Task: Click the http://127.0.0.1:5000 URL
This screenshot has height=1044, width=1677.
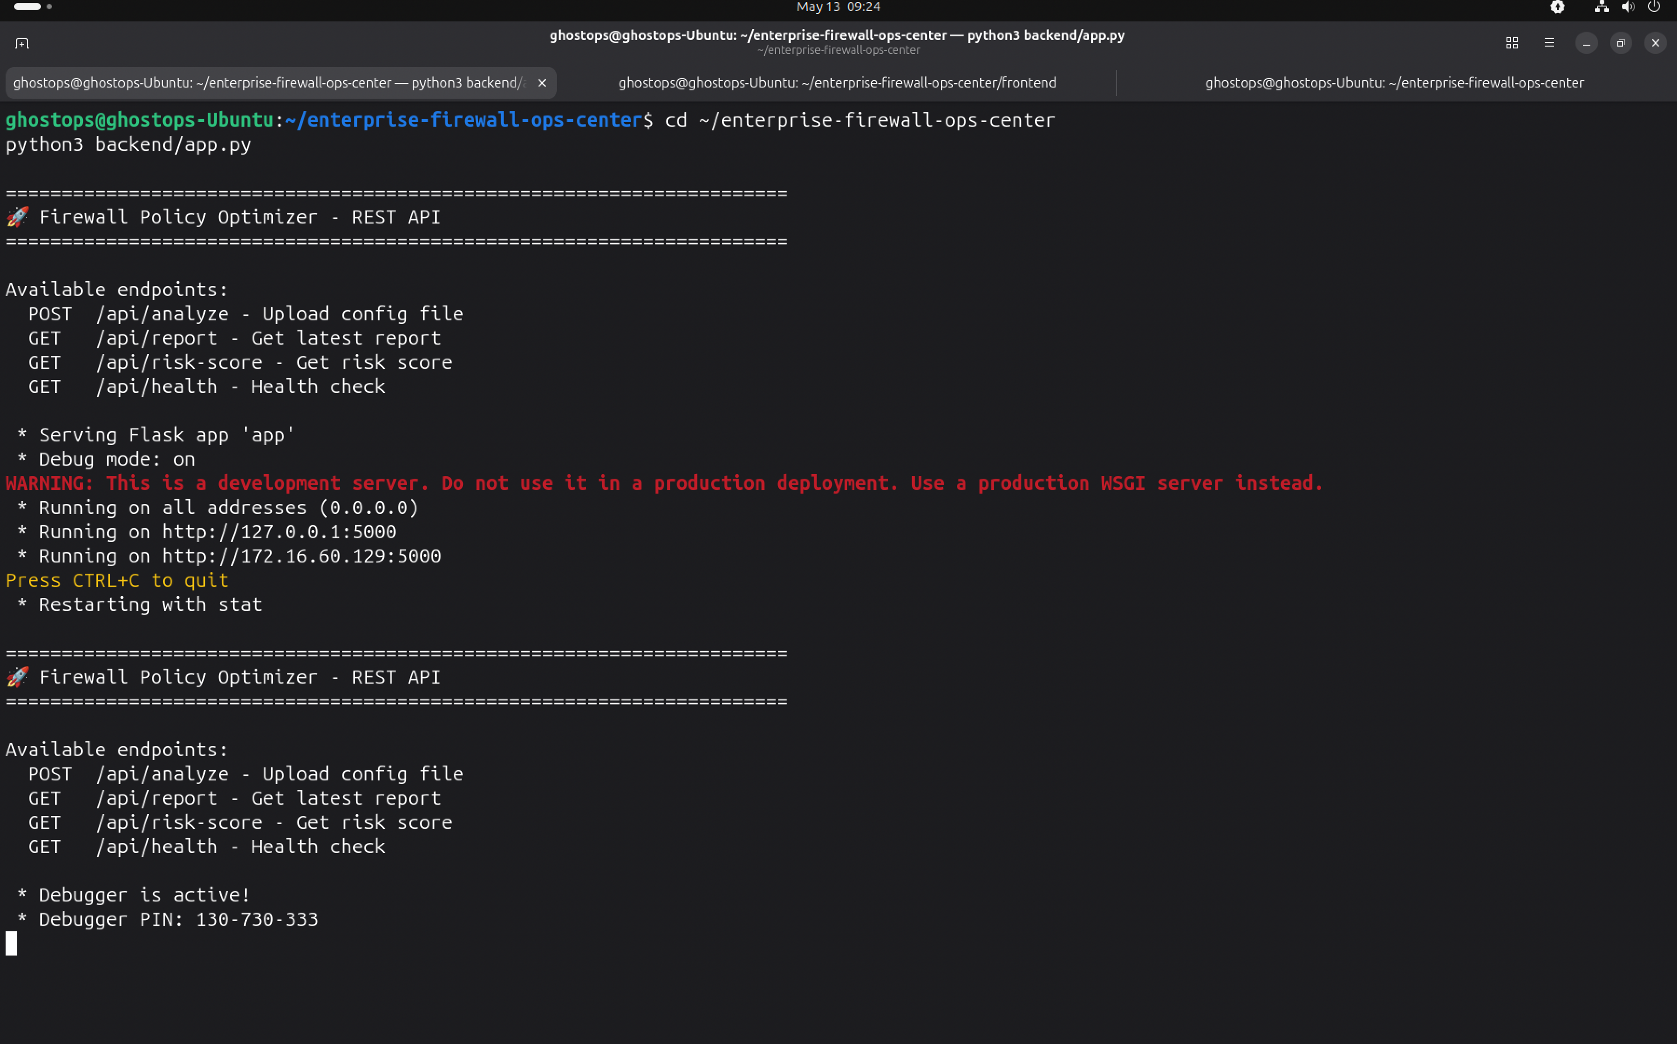Action: click(279, 532)
